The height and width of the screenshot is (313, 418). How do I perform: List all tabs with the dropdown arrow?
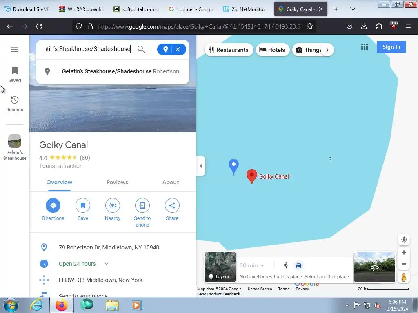[x=352, y=9]
